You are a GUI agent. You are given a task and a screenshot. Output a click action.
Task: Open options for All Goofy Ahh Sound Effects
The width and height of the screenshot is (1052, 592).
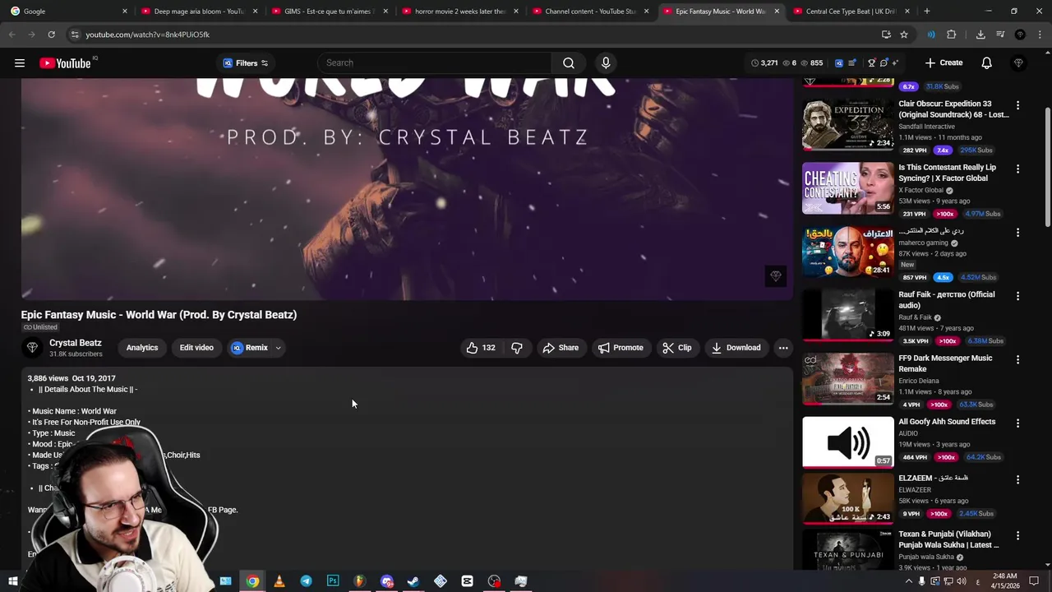pos(1017,423)
